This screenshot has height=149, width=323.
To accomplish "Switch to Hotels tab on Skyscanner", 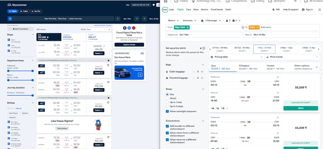I will 24,11.
